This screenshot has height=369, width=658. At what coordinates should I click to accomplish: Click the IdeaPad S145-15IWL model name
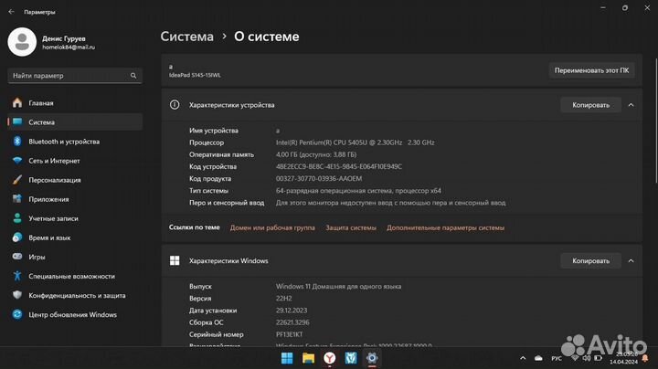pos(195,75)
